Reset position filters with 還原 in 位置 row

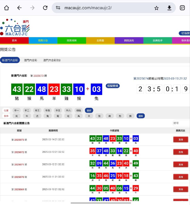[89, 110]
